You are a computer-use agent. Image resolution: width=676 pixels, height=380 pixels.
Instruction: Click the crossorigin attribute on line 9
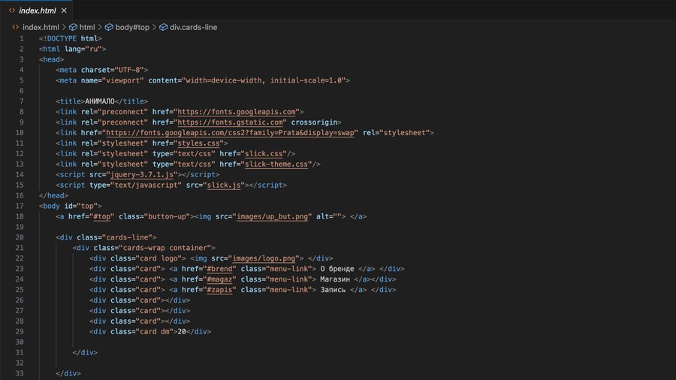coord(314,122)
